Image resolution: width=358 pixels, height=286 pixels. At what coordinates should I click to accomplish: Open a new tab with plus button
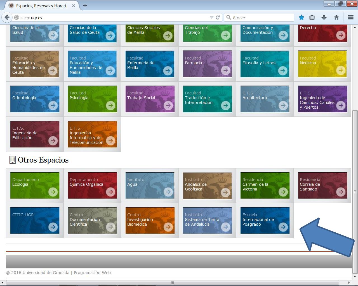point(85,5)
